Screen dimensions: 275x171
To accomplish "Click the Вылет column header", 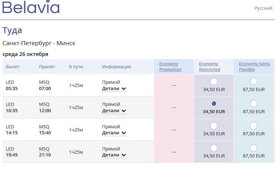I will tap(13, 67).
